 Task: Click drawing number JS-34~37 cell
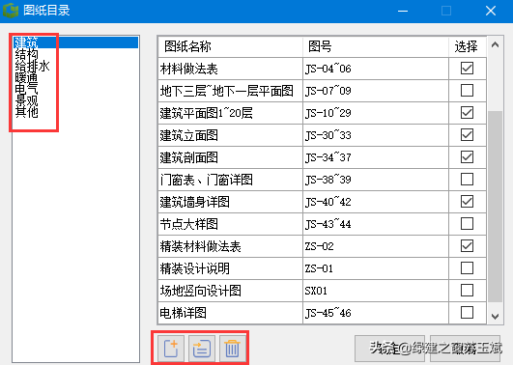(376, 157)
